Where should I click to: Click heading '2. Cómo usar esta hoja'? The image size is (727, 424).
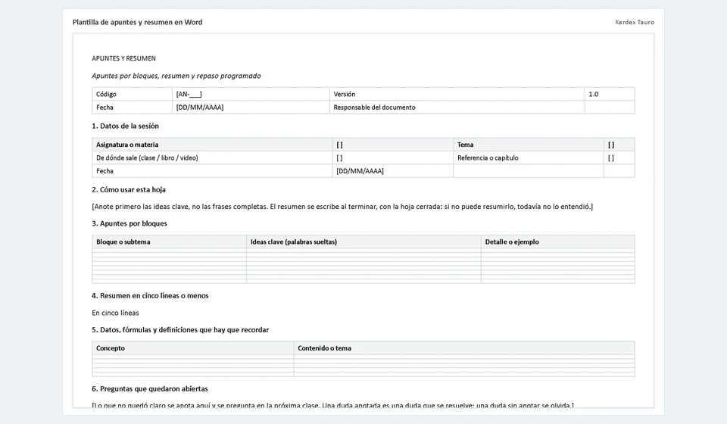pos(129,189)
